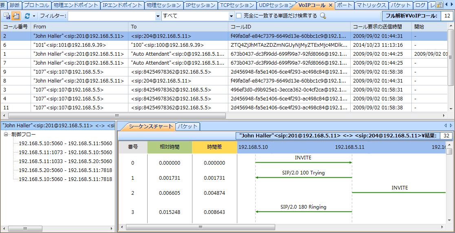
Task: Click the magnifier search icon
Action: click(x=323, y=16)
